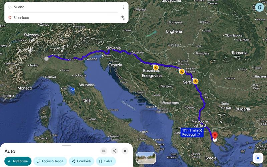Swap origin and destination with arrows icon
This screenshot has height=167, width=267.
(x=123, y=18)
